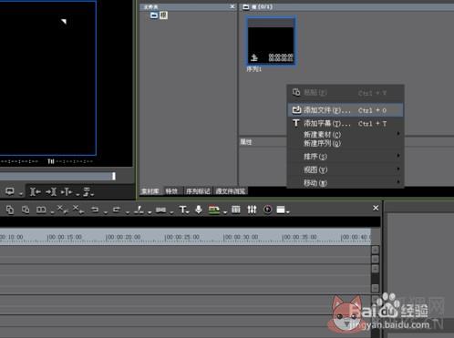
Task: Select the 根 root folder in tree
Action: 163,15
